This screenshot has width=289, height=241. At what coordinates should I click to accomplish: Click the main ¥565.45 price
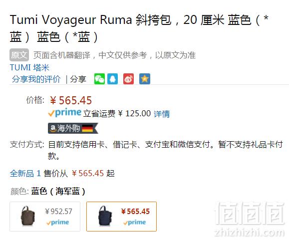(x=71, y=100)
